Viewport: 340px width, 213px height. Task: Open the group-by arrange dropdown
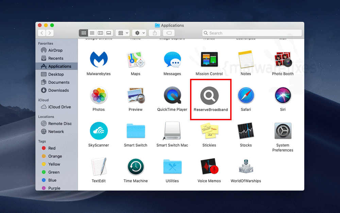tap(123, 33)
